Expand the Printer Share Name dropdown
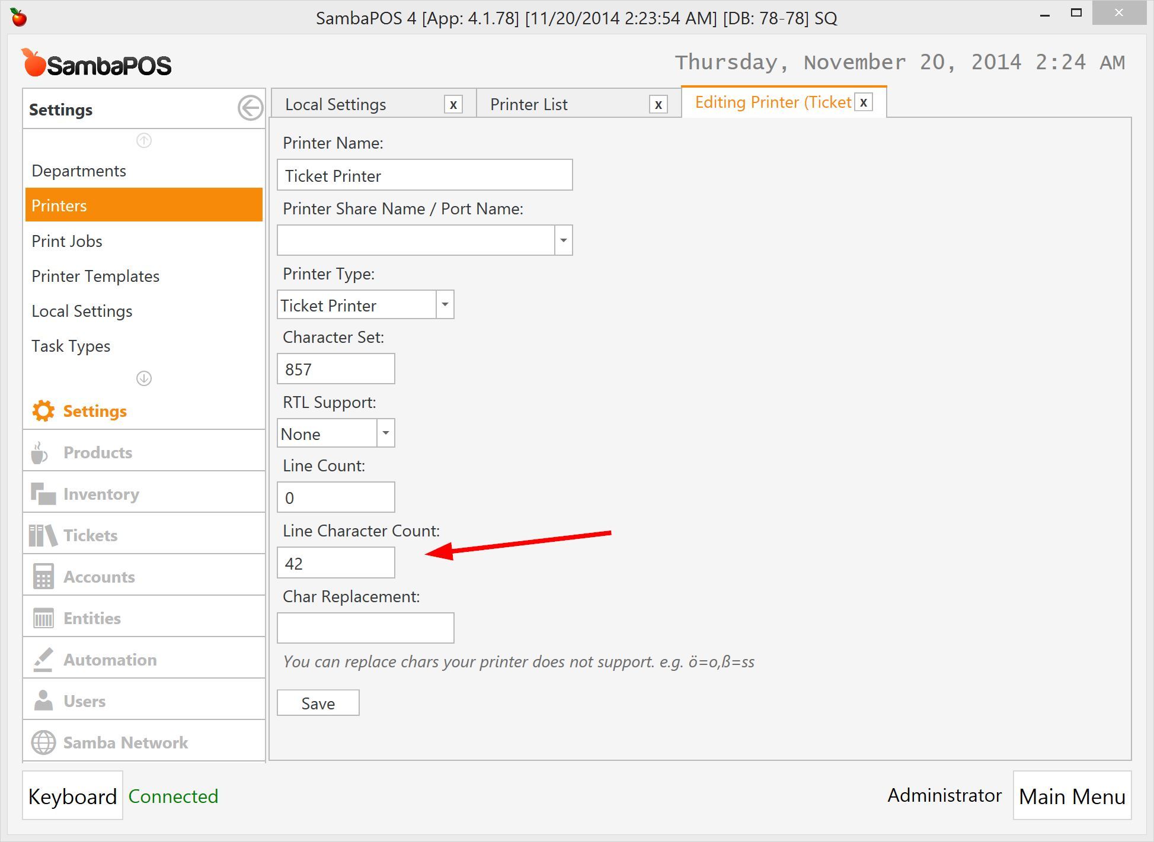This screenshot has width=1154, height=842. 563,240
